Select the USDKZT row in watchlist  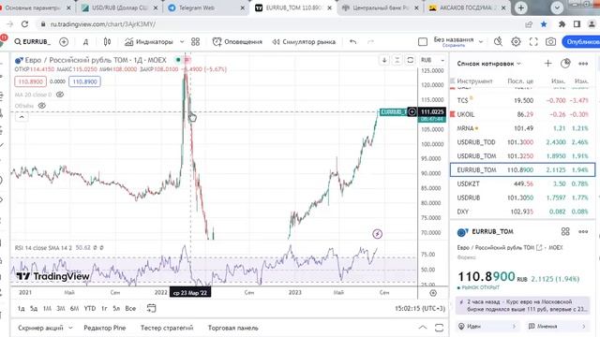point(523,183)
